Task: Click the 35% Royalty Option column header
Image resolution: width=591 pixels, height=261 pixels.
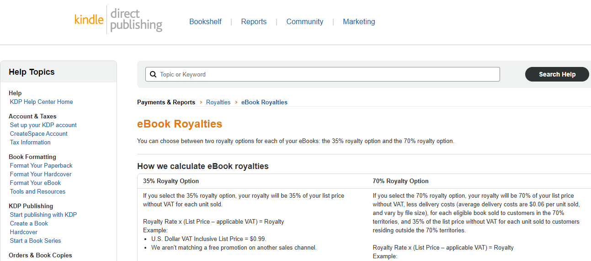Action: 171,181
